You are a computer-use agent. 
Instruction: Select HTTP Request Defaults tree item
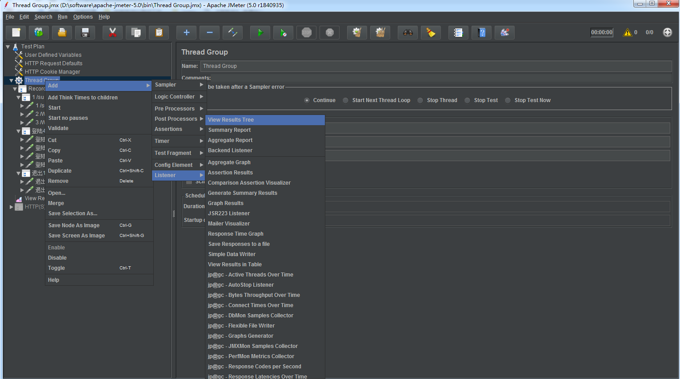53,63
